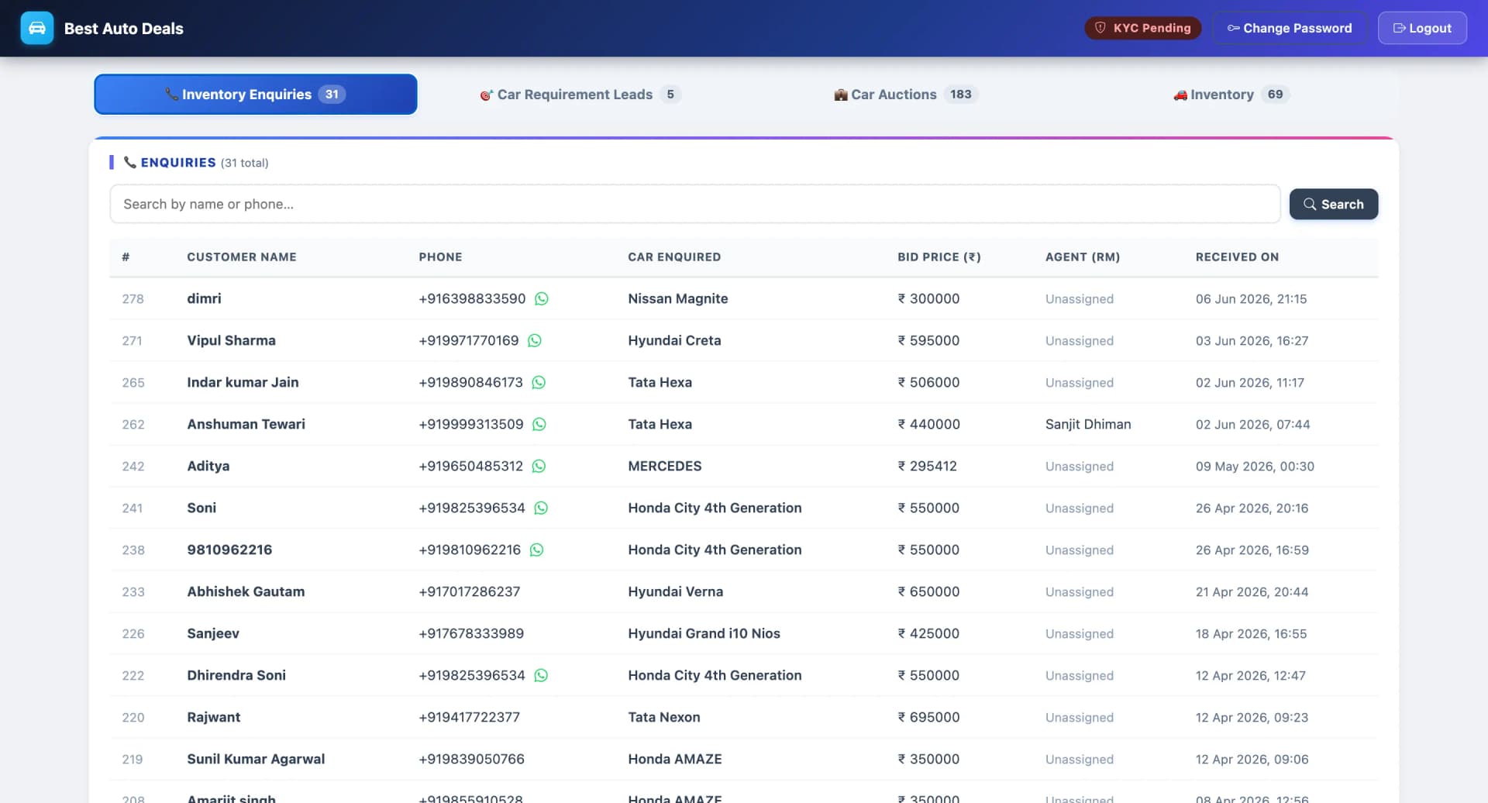Viewport: 1488px width, 803px height.
Task: Click phone number +917678333989
Action: tap(471, 633)
